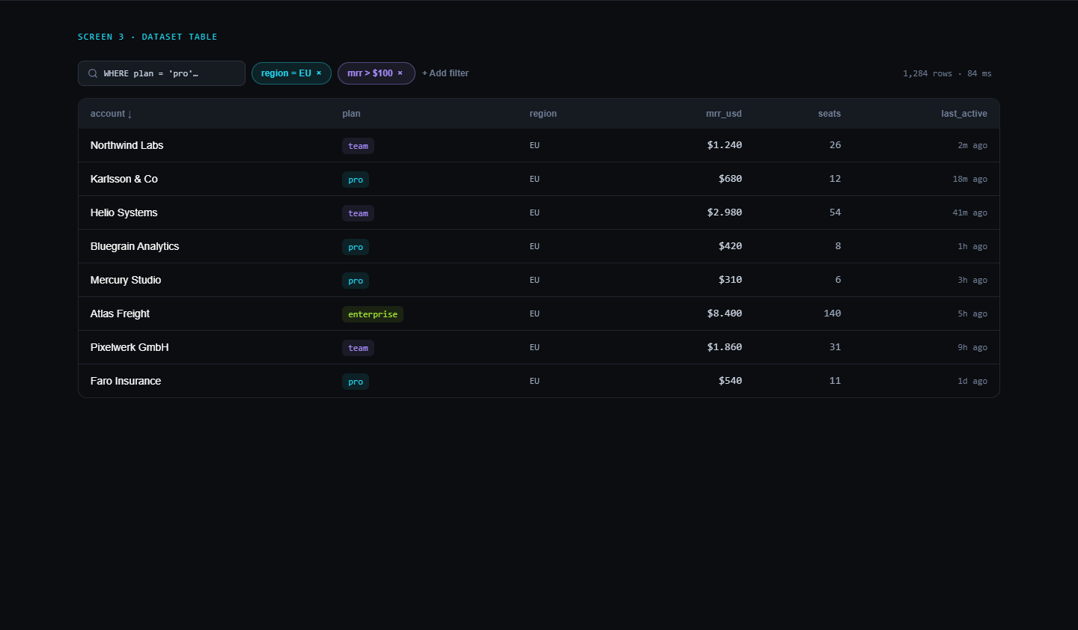1078x630 pixels.
Task: Click the 41m ago timestamp
Action: click(970, 213)
